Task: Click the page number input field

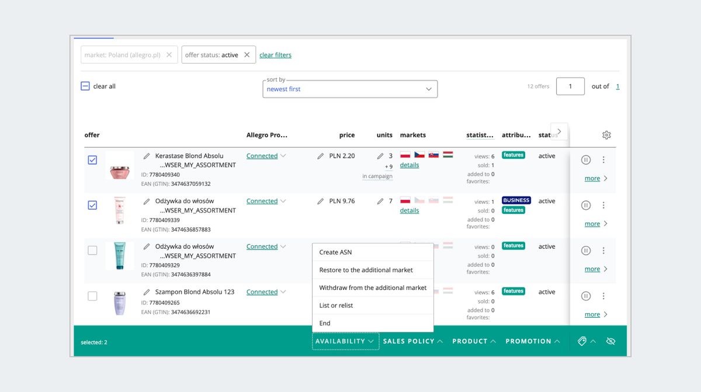Action: (570, 86)
